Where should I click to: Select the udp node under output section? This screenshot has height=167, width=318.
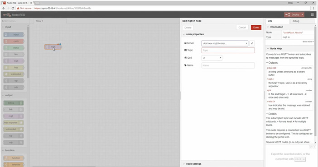[x=14, y=142]
